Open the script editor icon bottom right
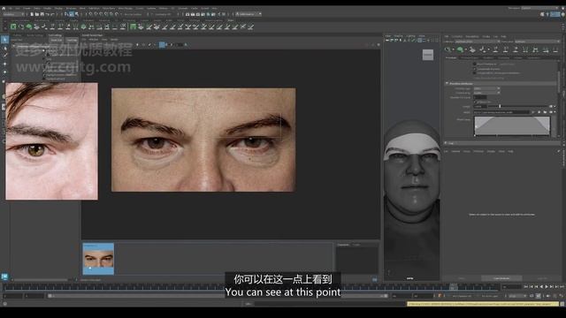Screen dimensions: 566x318 click(562, 304)
